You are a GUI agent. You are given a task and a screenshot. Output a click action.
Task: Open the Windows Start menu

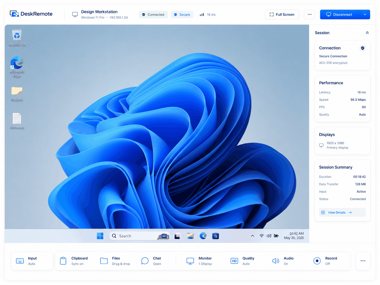100,236
